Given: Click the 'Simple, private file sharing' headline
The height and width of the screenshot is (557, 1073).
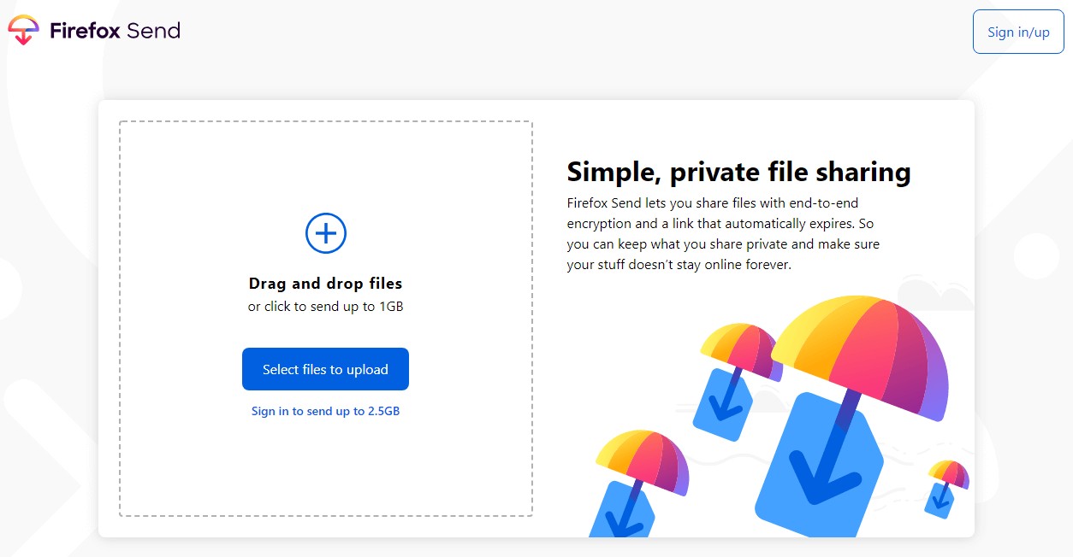Looking at the screenshot, I should (x=738, y=172).
